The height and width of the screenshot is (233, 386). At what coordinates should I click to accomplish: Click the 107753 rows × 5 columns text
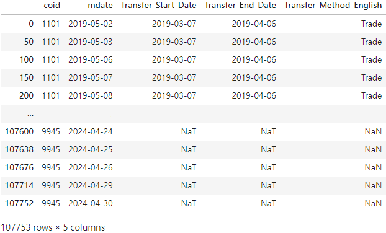53,227
